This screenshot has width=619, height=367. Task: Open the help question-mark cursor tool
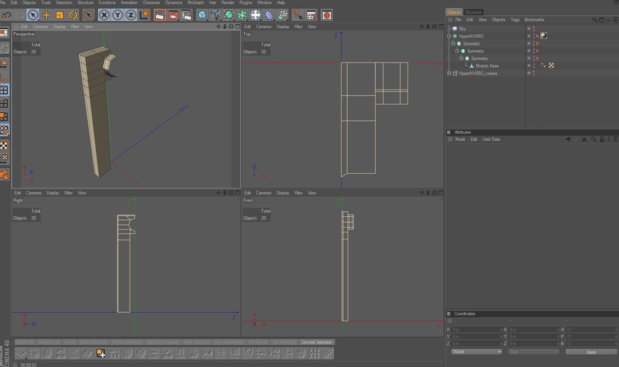[298, 15]
